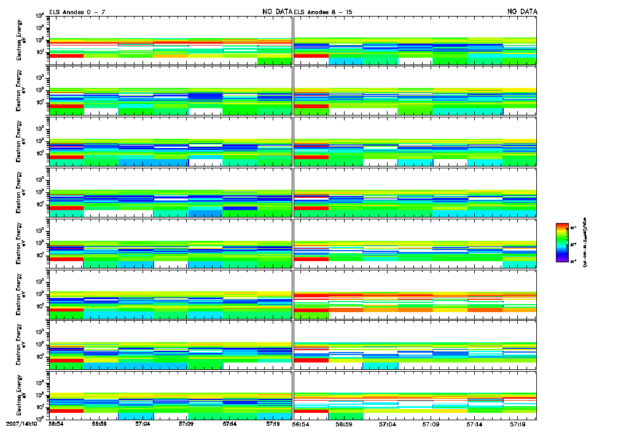Click the 57:04 tick under Anodes 8 - 15 column
The image size is (629, 435).
(387, 424)
